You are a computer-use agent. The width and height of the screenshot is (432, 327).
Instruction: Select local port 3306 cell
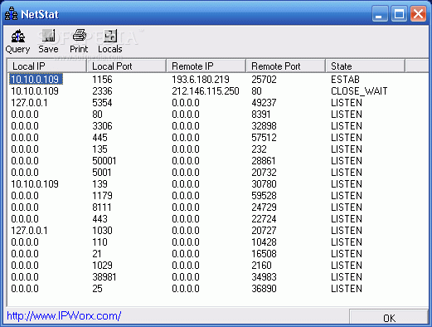tap(102, 126)
